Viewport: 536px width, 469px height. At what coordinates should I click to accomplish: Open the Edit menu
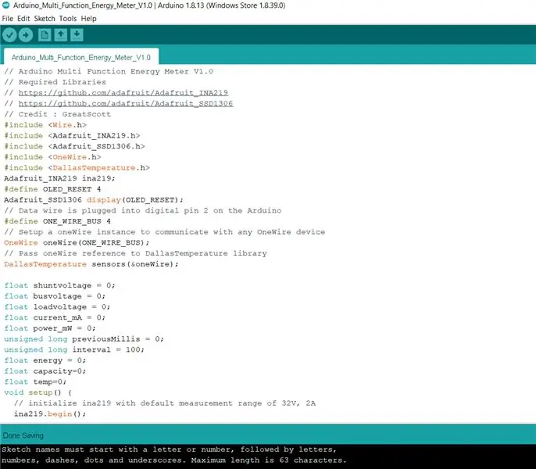[x=23, y=19]
